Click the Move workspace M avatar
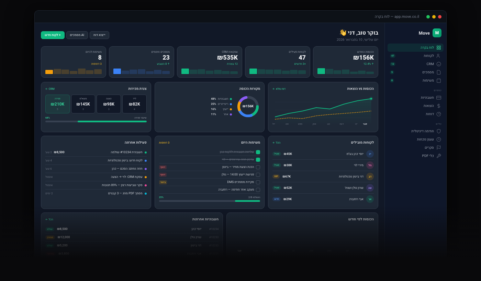Viewport: 481px width, 281px height. pyautogui.click(x=437, y=33)
